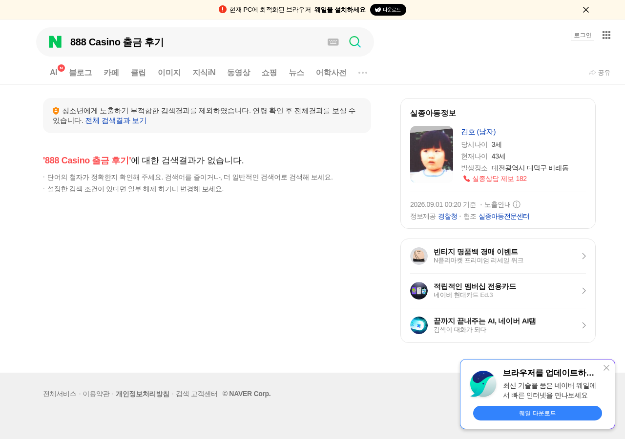This screenshot has height=439, width=625.
Task: Open 이용약관 footer link
Action: (96, 394)
